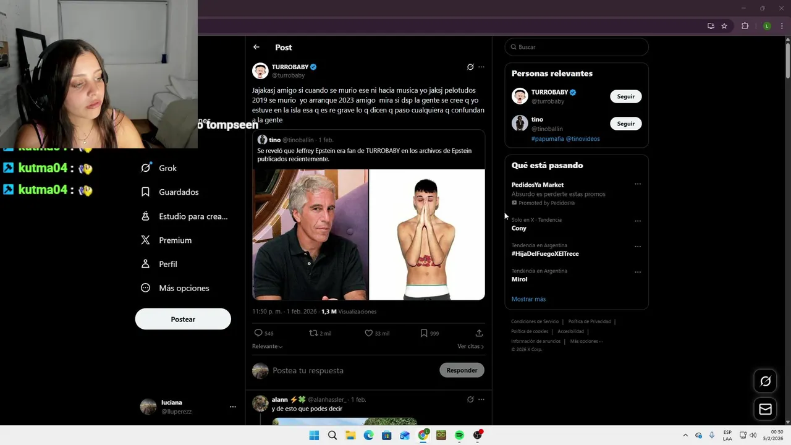
Task: Open Premium in the sidebar
Action: pyautogui.click(x=166, y=240)
